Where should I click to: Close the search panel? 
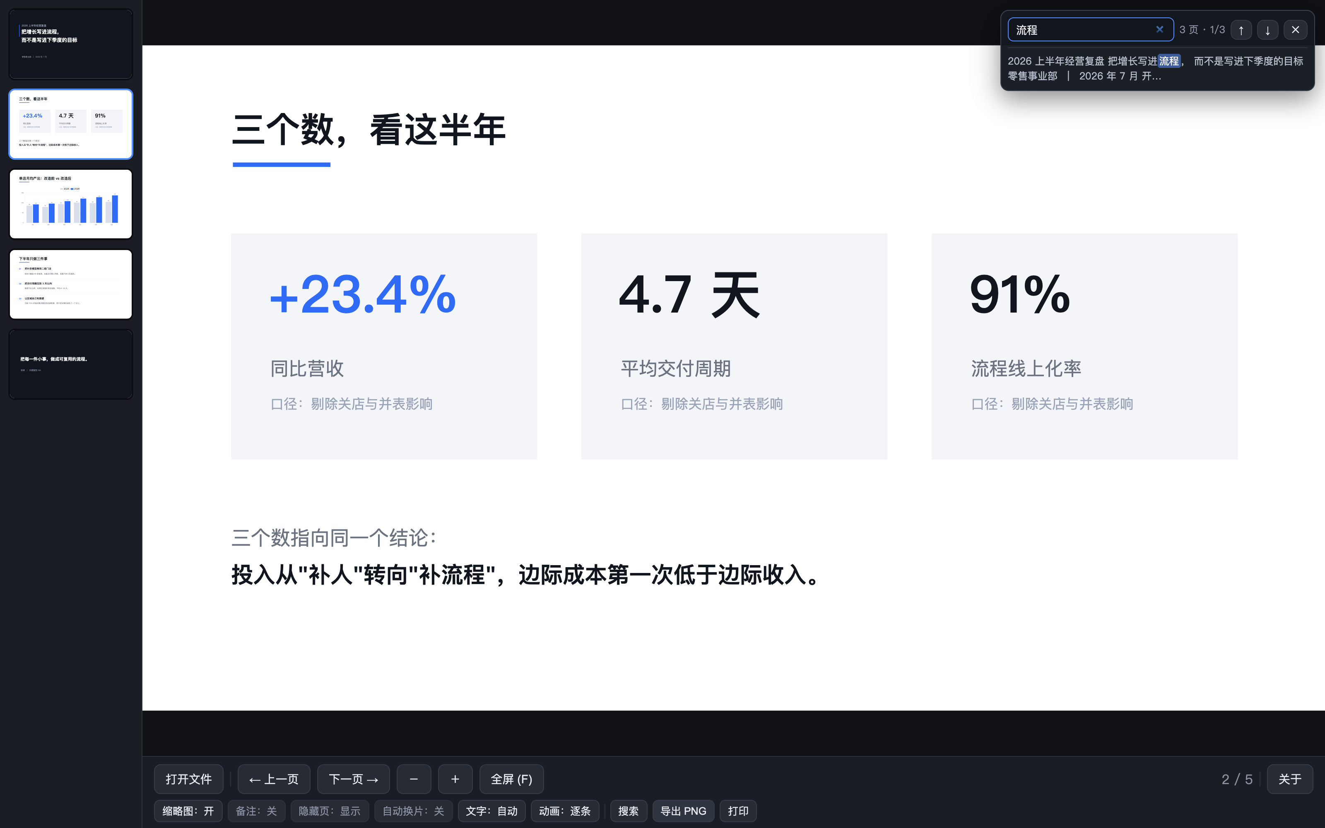[x=1295, y=29]
